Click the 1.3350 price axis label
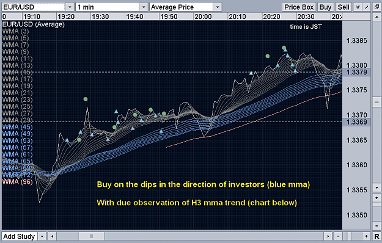Screen dimensions: 382x243 pos(357,216)
